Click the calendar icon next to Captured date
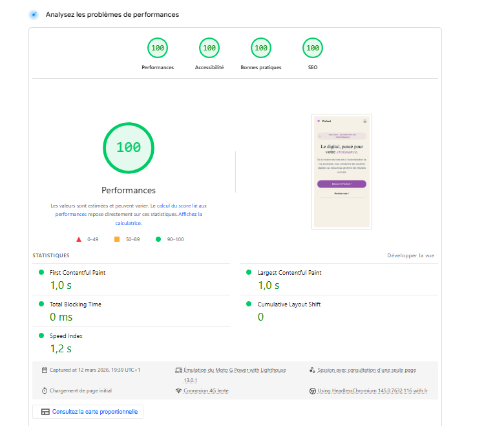 point(45,370)
